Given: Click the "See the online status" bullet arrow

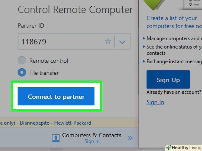Looking at the screenshot, I should pos(144,47).
